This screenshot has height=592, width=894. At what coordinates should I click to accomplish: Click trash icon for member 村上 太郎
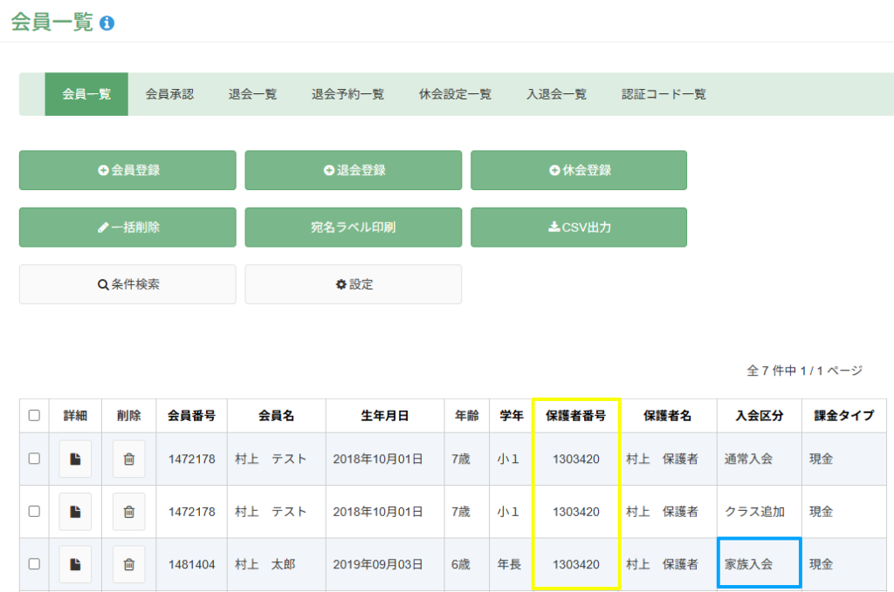pyautogui.click(x=128, y=564)
